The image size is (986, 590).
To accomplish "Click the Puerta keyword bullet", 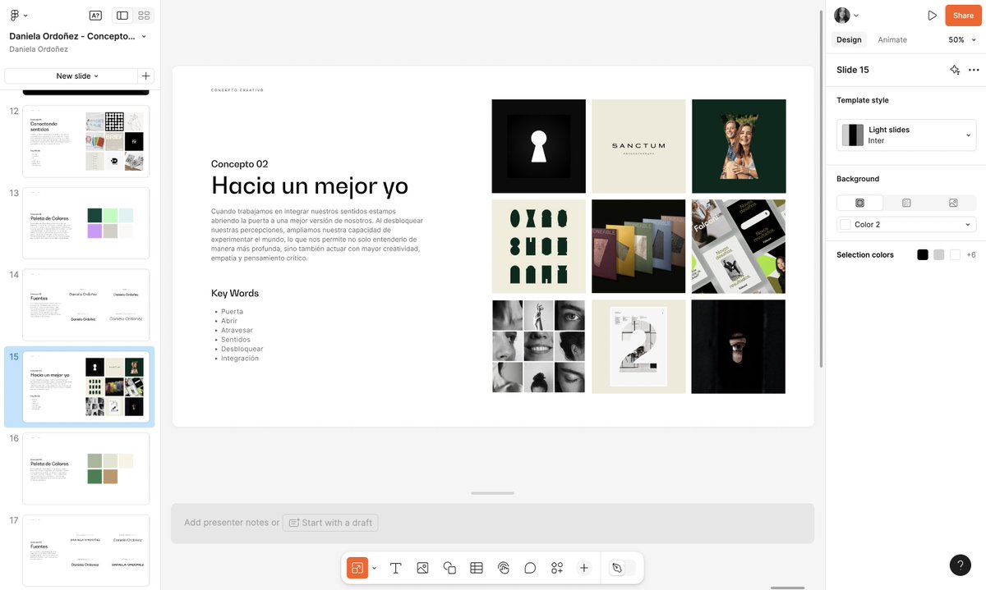I will (x=232, y=312).
